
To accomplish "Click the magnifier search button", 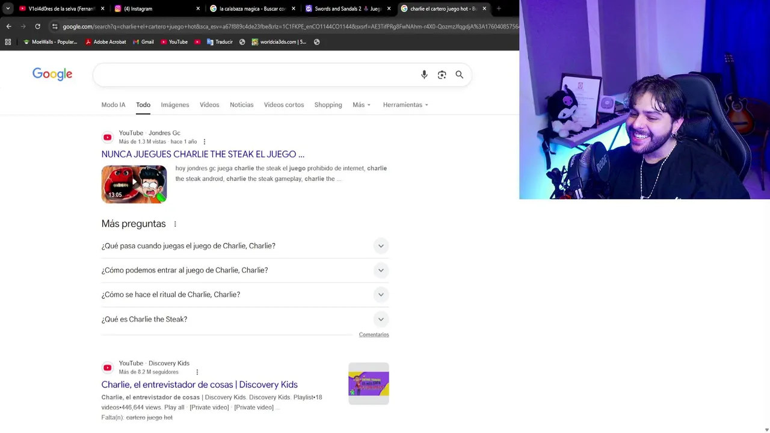I will pos(460,75).
